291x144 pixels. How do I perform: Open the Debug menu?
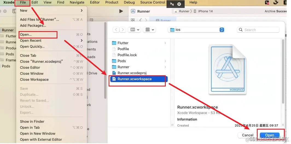(x=129, y=2)
